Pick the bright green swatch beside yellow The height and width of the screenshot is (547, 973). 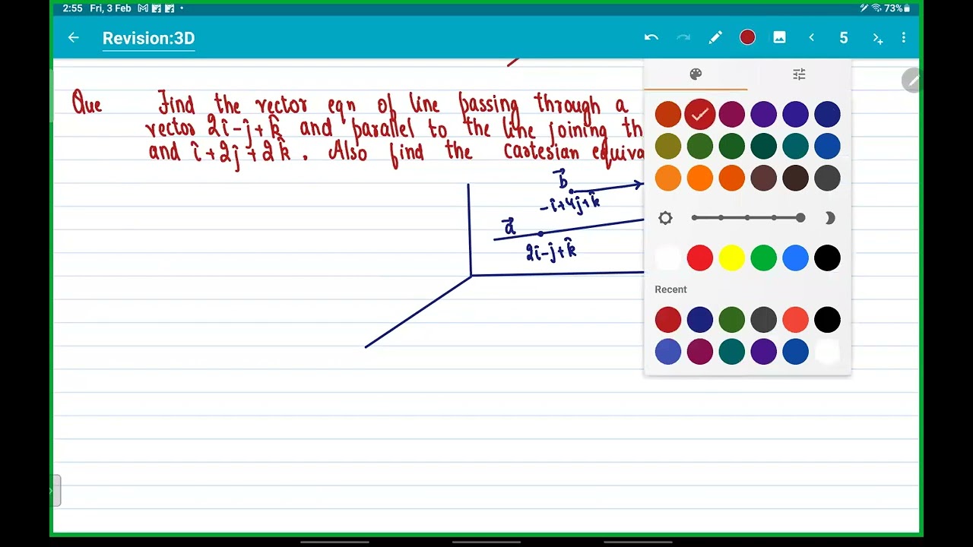[x=763, y=258]
